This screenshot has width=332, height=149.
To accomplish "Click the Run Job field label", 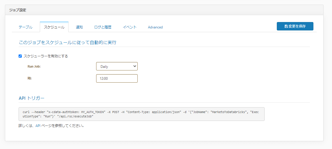I will click(34, 66).
